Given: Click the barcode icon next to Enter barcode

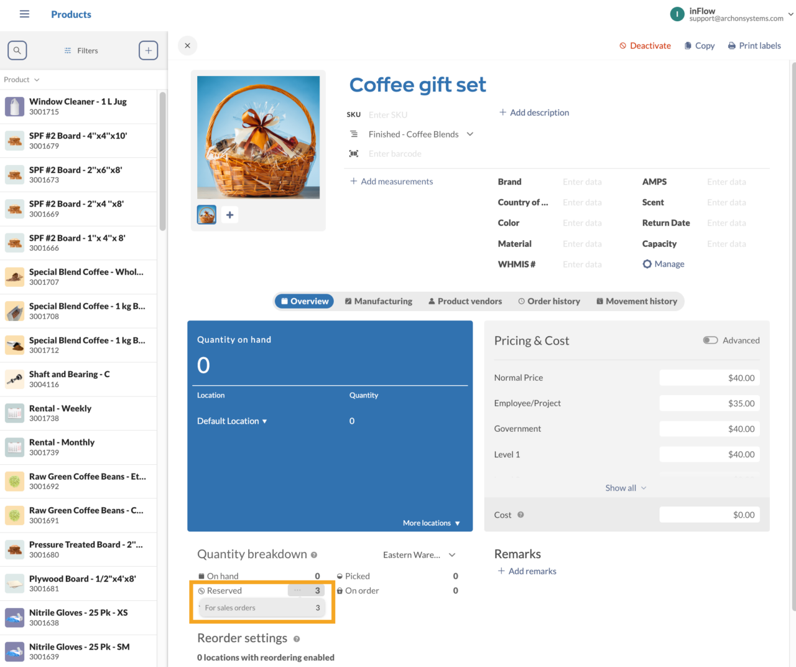Looking at the screenshot, I should tap(353, 153).
